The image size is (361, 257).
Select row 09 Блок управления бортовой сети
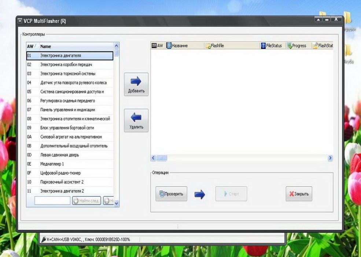point(70,128)
